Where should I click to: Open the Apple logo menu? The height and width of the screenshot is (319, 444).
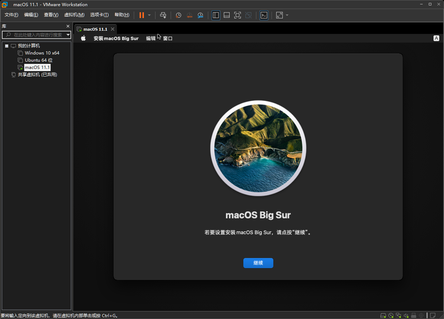click(x=83, y=38)
